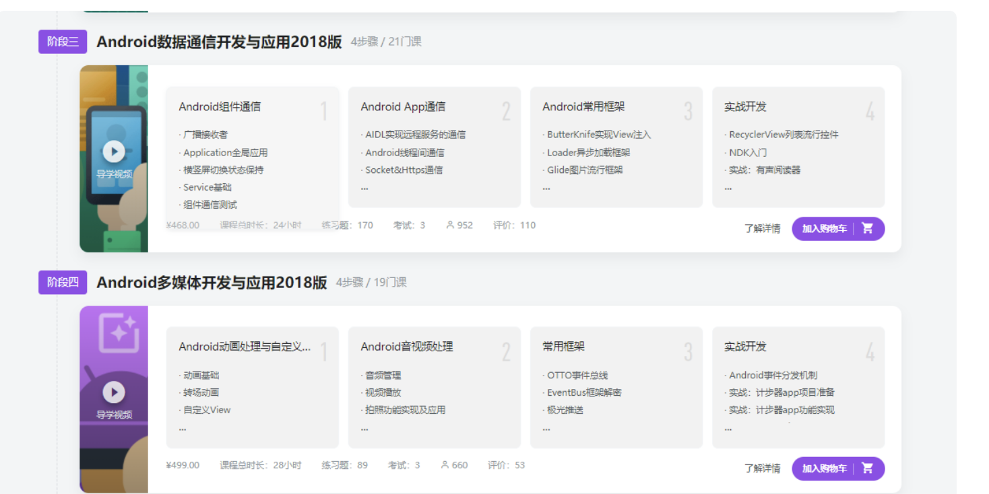Click the learners icon next to 660

click(445, 465)
